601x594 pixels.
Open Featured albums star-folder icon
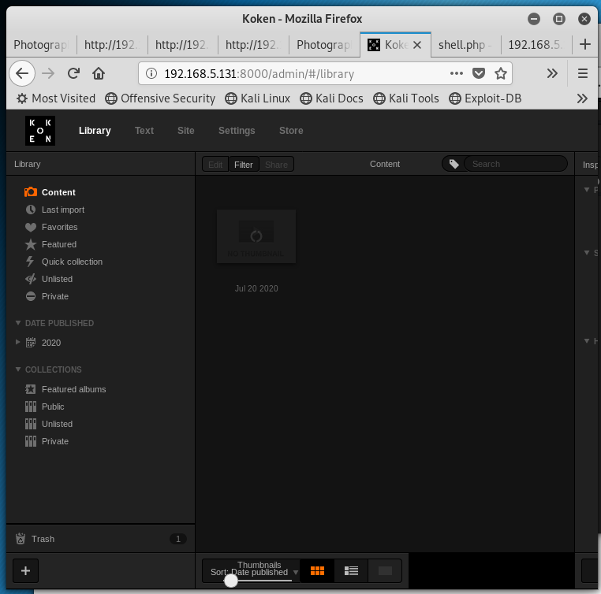point(31,389)
